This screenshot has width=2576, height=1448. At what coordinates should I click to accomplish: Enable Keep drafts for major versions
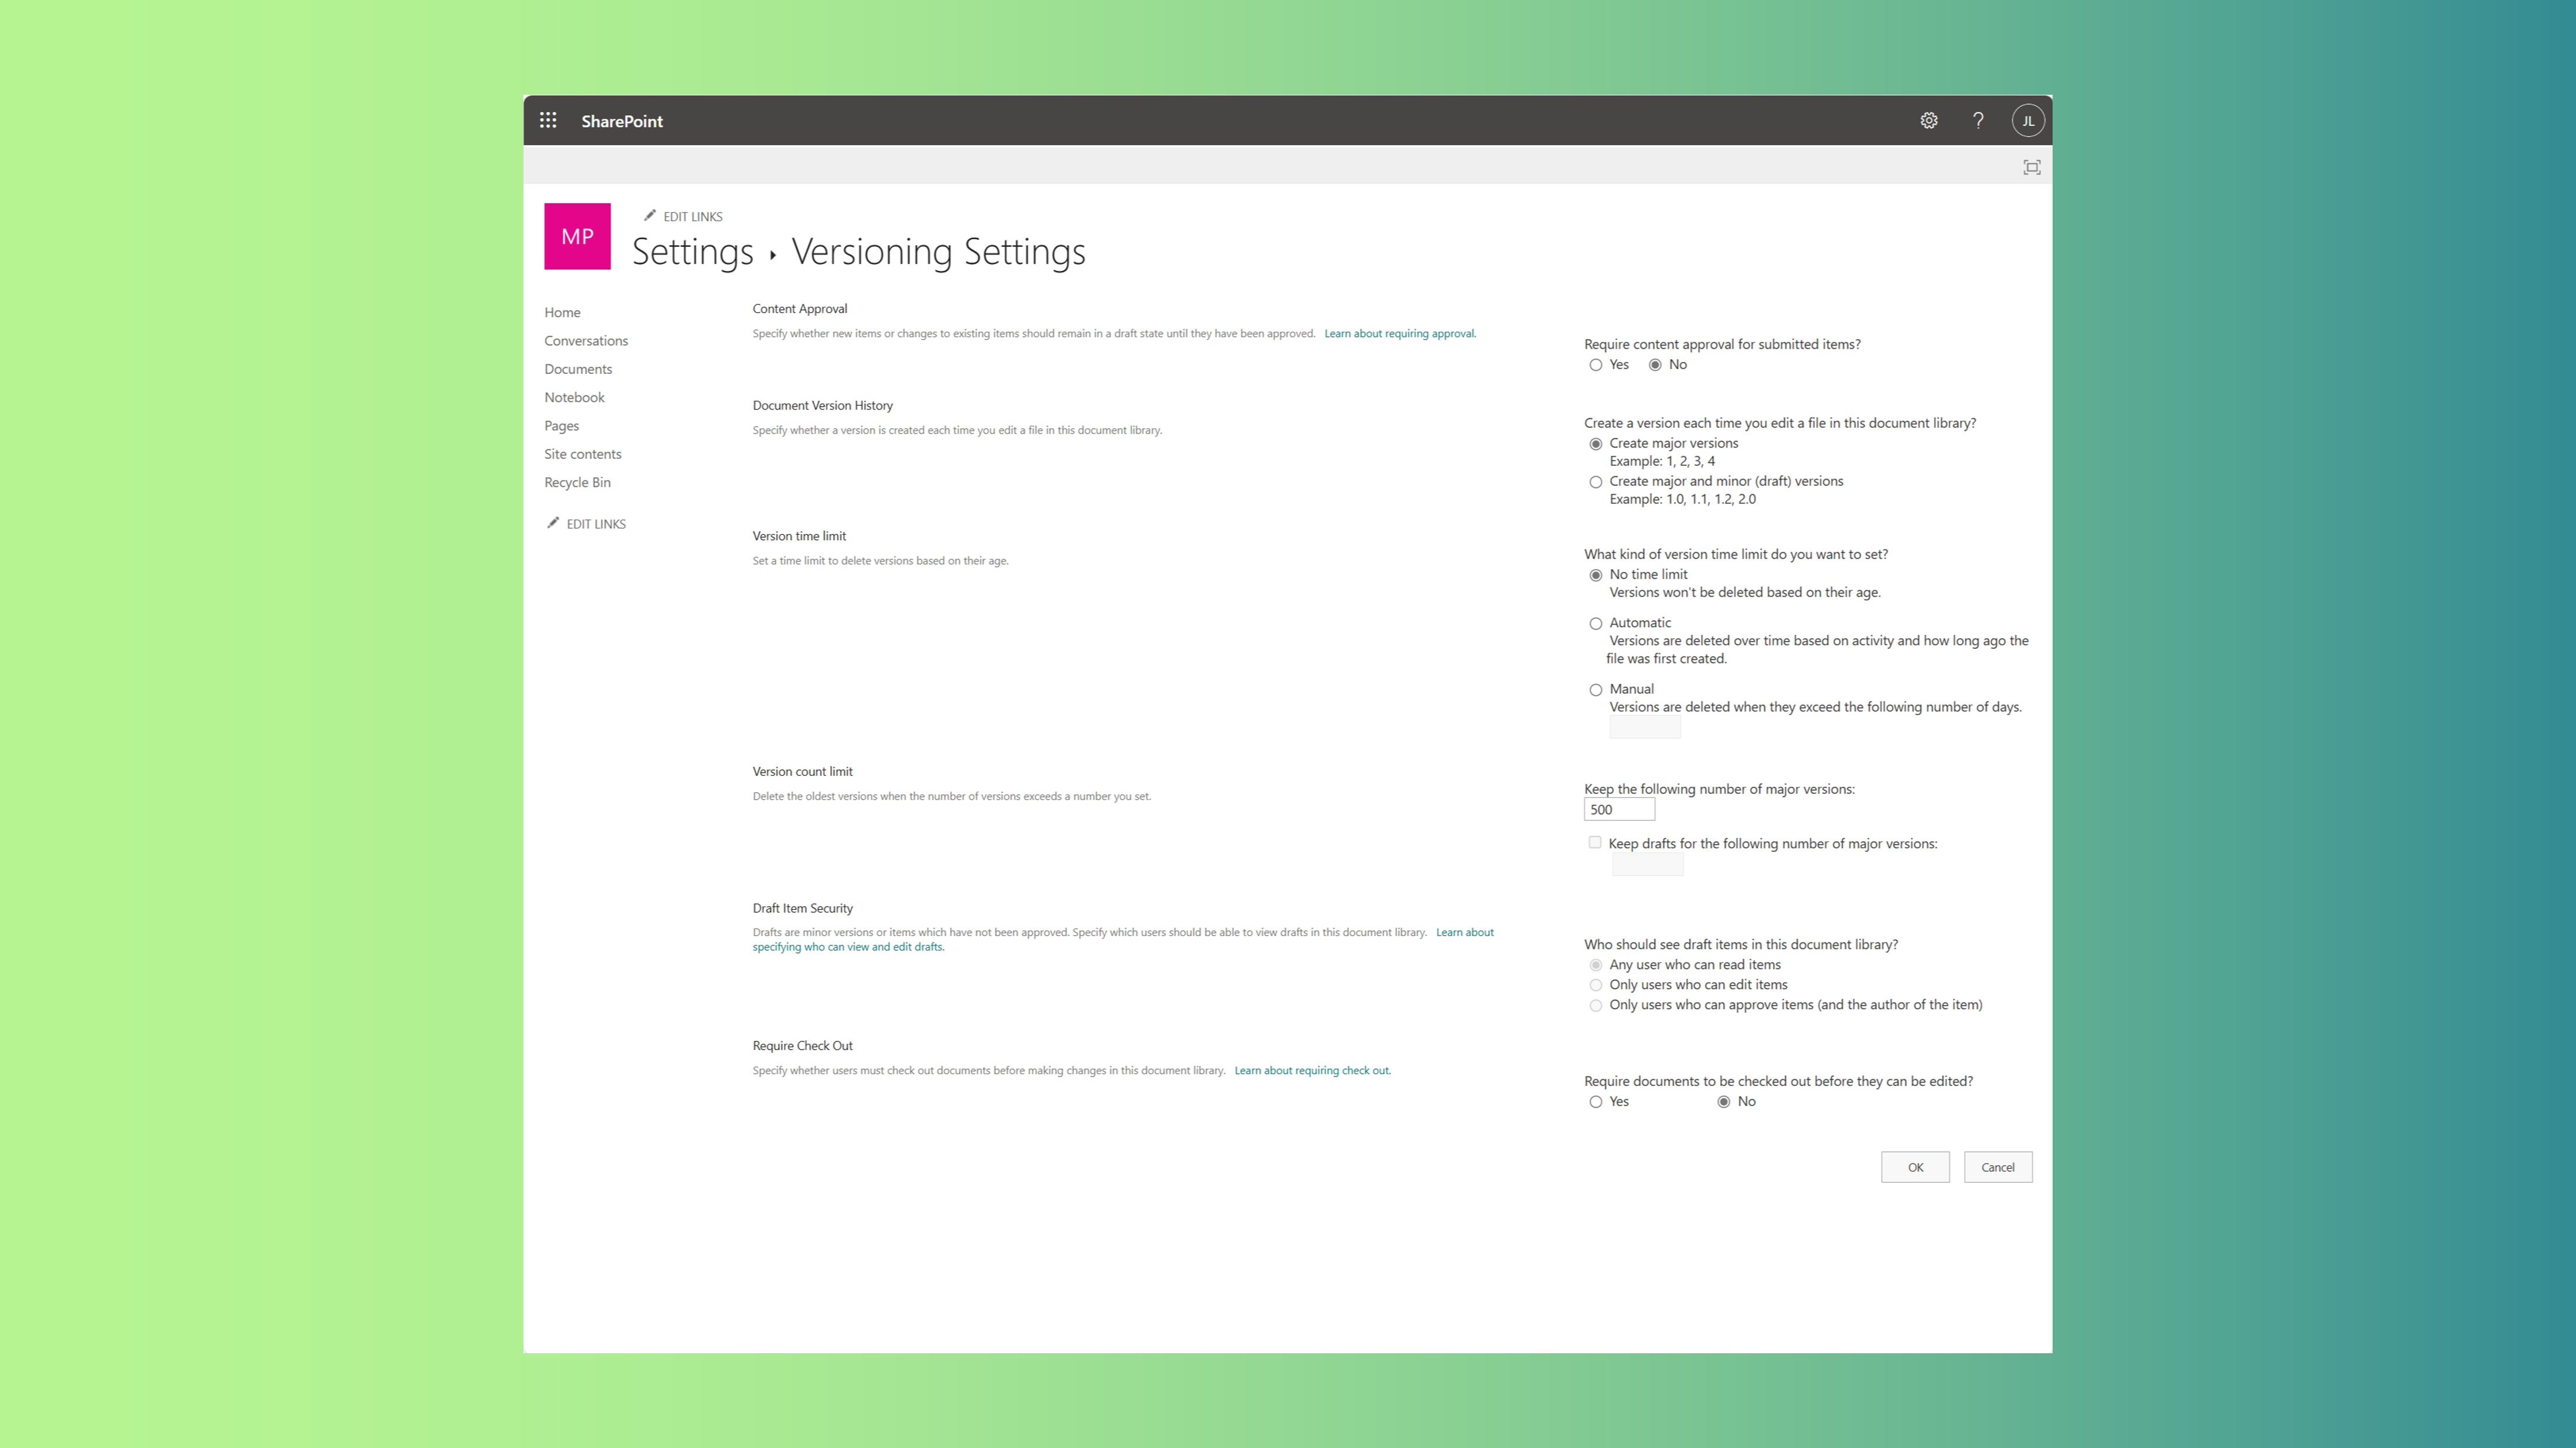tap(1594, 842)
